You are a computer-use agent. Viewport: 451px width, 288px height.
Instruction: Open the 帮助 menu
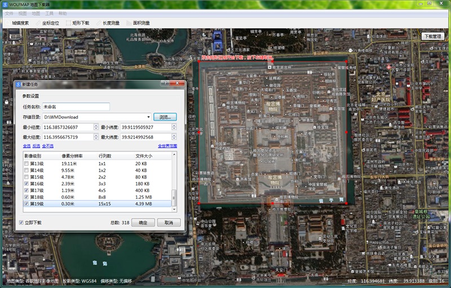[x=63, y=14]
